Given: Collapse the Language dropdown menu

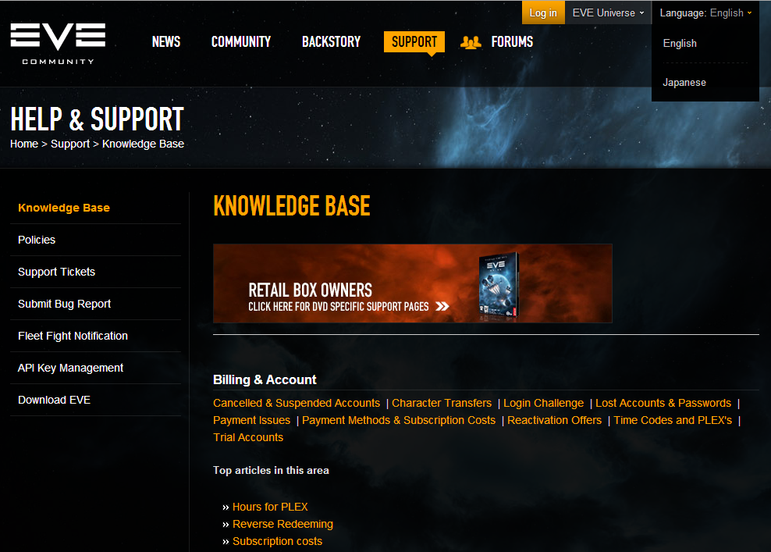Looking at the screenshot, I should (705, 12).
